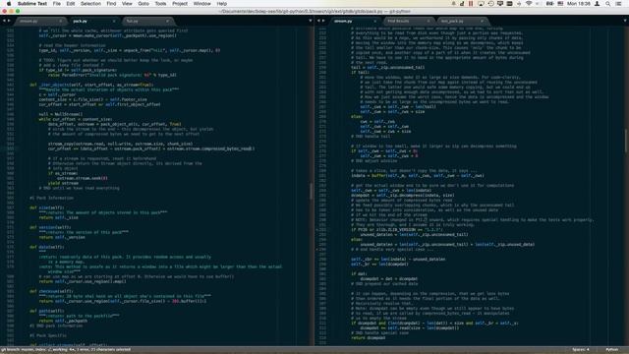Go to next tab in left pane
This screenshot has height=354, width=629.
click(9, 21)
